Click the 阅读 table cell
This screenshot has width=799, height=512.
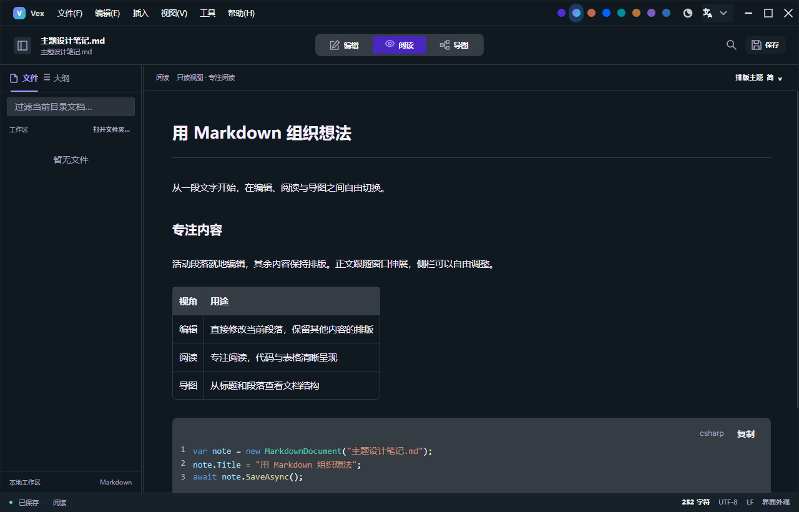188,357
